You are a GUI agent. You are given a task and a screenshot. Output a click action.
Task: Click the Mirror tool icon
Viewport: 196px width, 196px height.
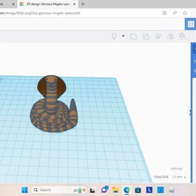click(170, 36)
